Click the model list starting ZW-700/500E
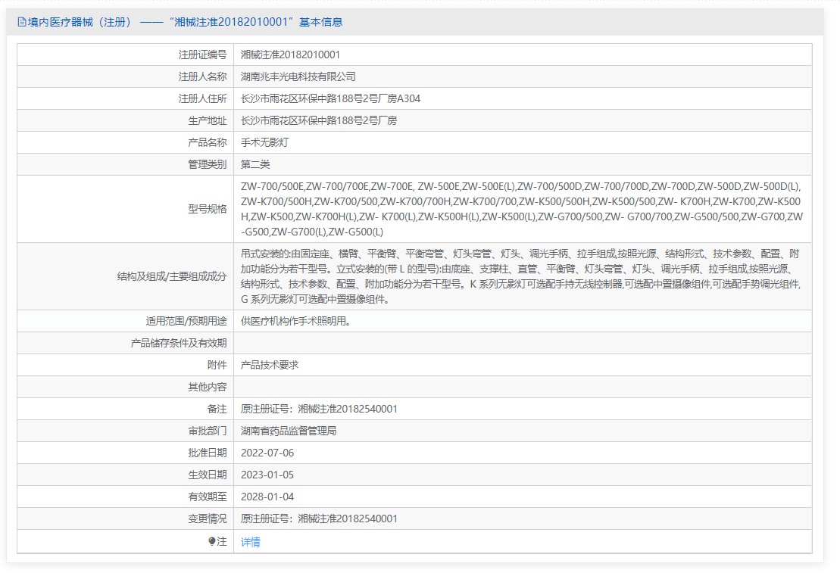 [x=522, y=209]
